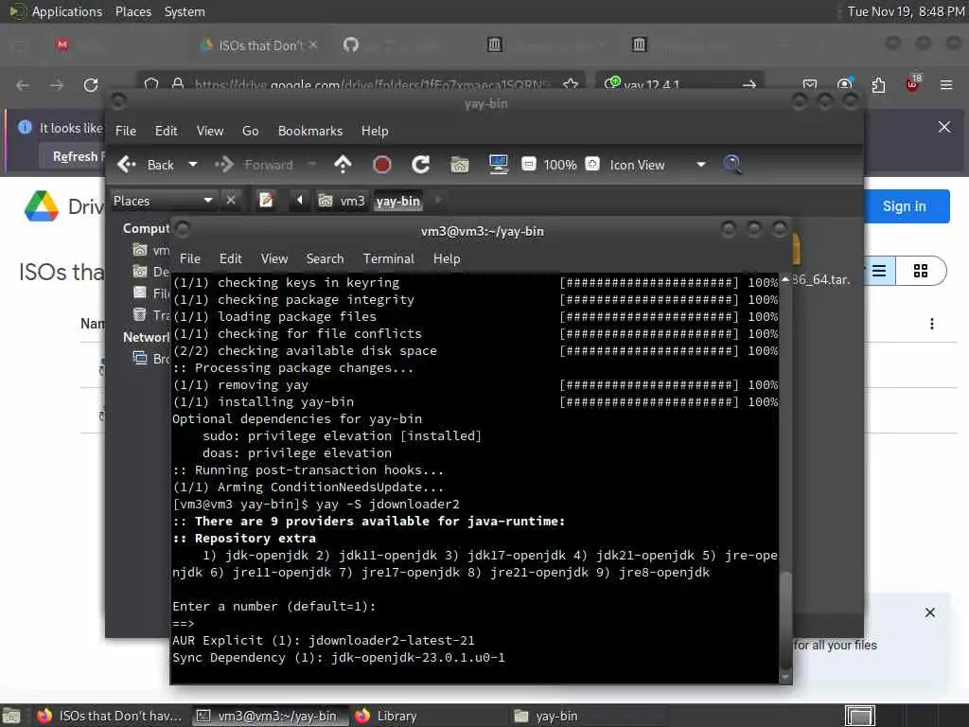
Task: Click the GitHub icon tab in Firefox
Action: coord(351,44)
